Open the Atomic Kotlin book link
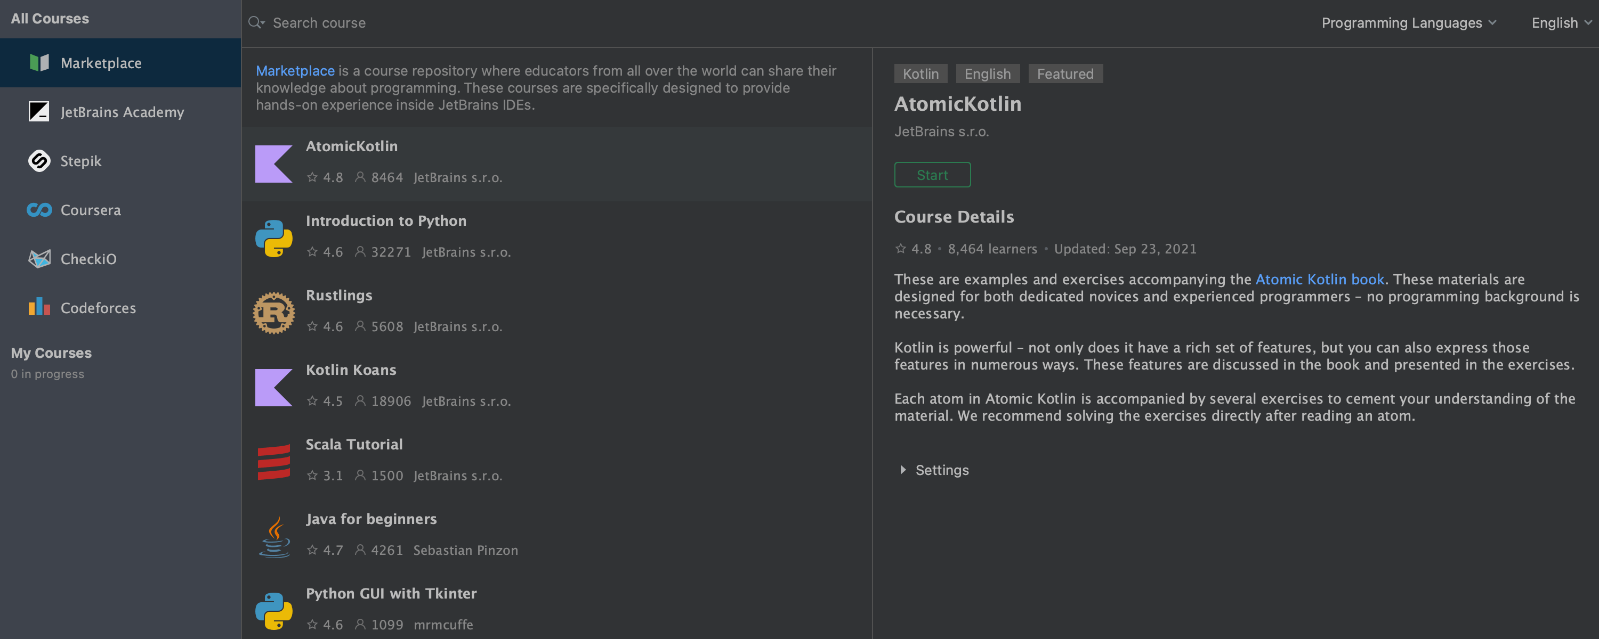This screenshot has width=1599, height=639. pyautogui.click(x=1319, y=279)
